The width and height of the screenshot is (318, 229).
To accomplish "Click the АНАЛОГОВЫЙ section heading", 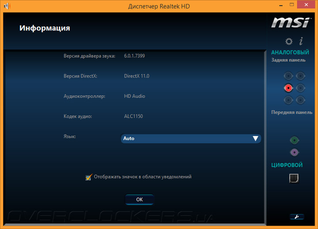I will point(290,52).
